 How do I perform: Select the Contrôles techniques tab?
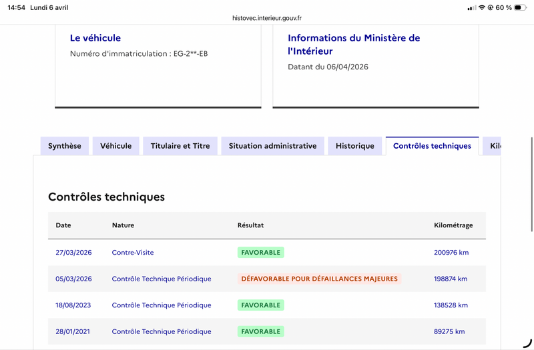[x=432, y=146]
